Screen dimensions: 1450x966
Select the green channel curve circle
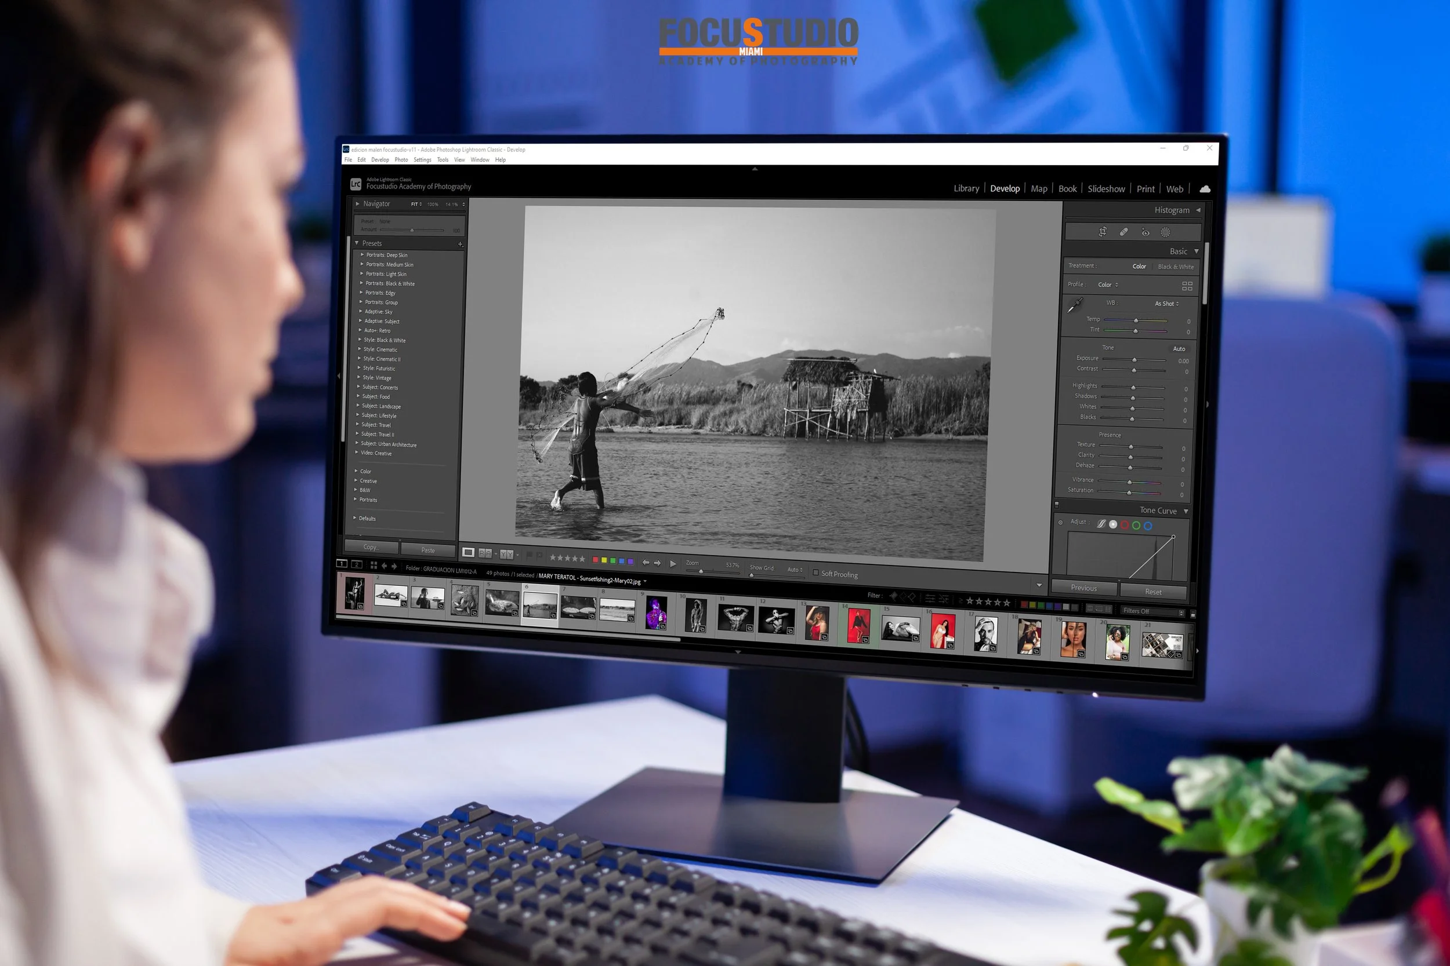[1136, 526]
